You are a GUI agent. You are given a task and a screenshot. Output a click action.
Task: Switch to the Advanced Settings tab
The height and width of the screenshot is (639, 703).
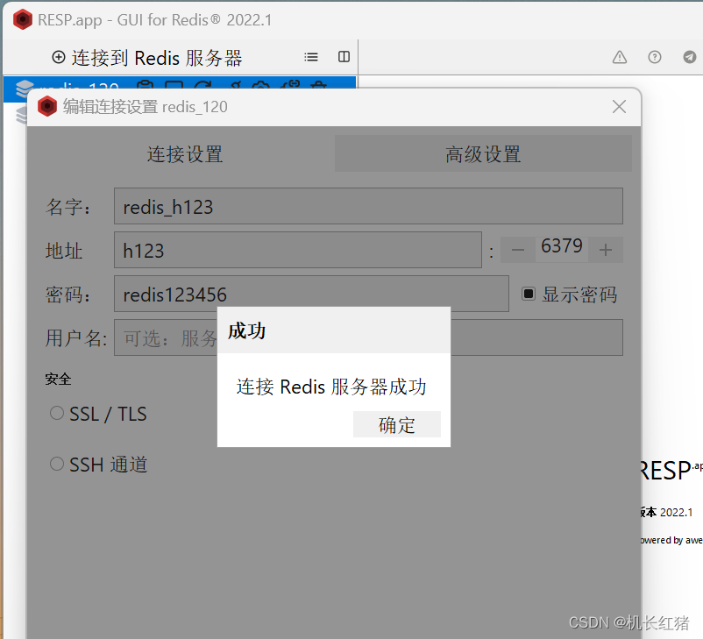(483, 153)
